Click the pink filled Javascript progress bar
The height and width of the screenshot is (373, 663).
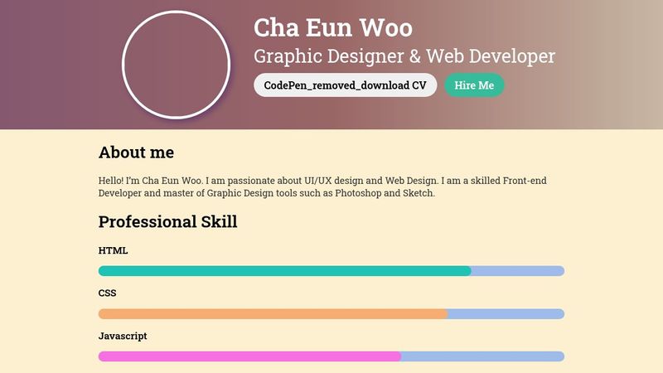[249, 356]
